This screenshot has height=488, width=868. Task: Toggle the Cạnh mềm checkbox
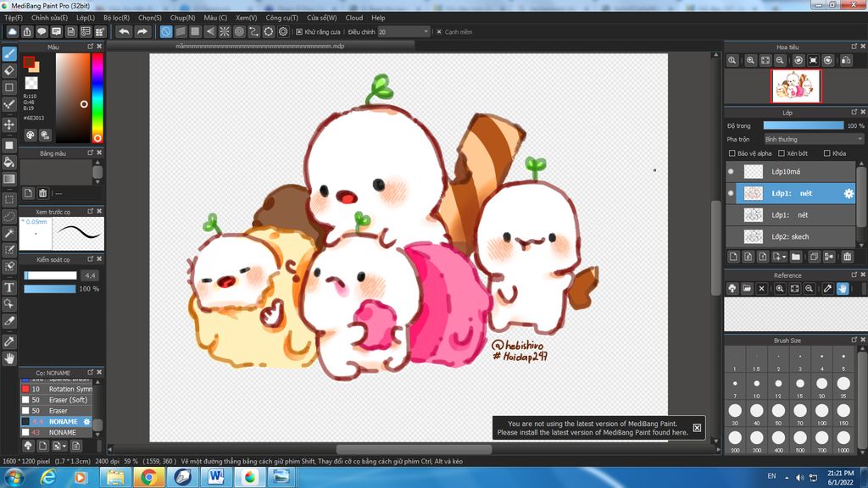[x=439, y=32]
